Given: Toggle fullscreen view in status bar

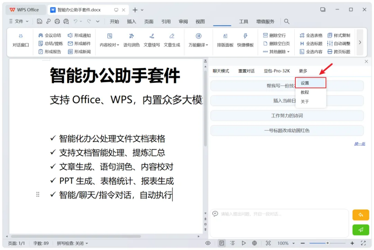Looking at the screenshot, I should 363,243.
